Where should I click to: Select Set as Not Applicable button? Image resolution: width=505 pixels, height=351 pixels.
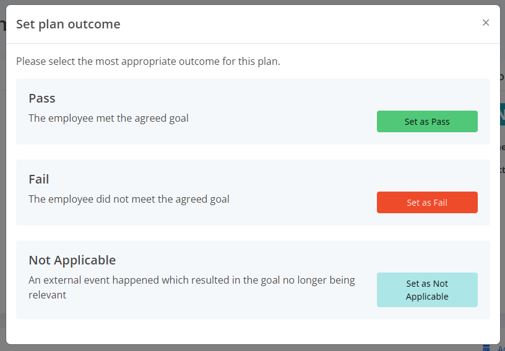pyautogui.click(x=427, y=290)
